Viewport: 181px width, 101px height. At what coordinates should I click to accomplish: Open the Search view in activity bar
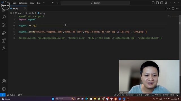(x=4, y=17)
